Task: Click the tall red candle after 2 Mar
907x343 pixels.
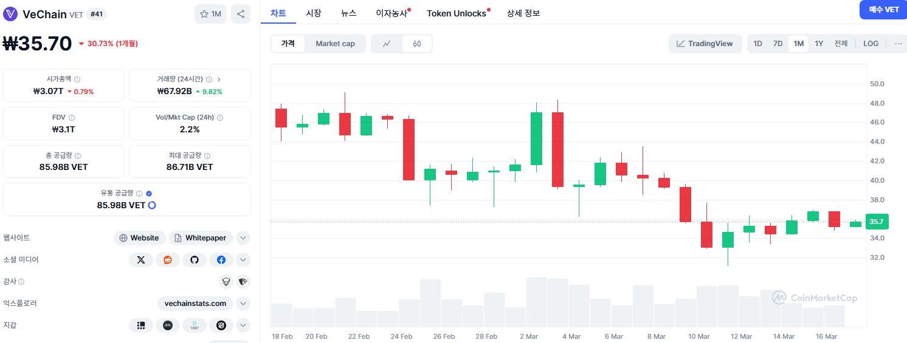Action: (557, 149)
